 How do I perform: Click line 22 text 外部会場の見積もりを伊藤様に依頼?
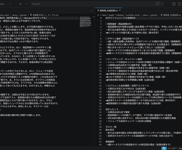pos(125,80)
